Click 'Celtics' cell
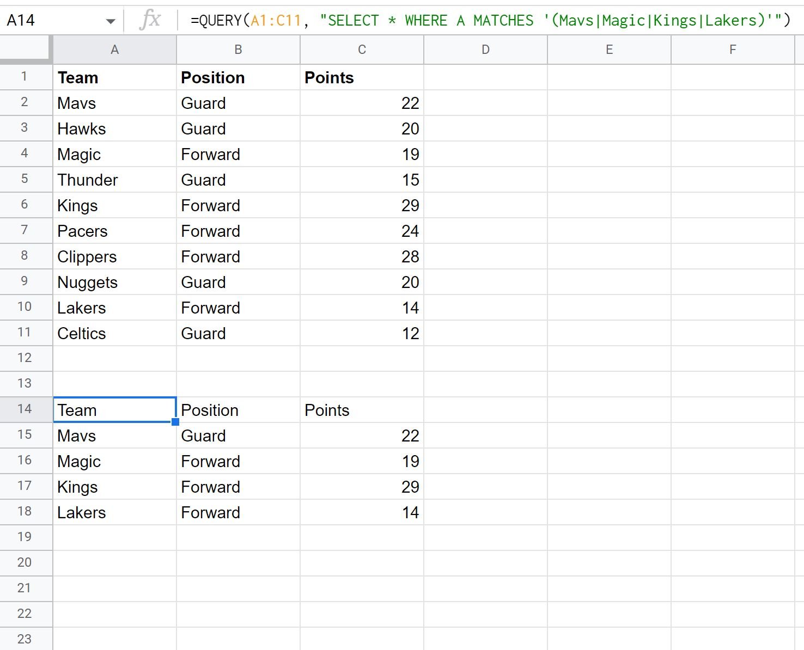 114,333
